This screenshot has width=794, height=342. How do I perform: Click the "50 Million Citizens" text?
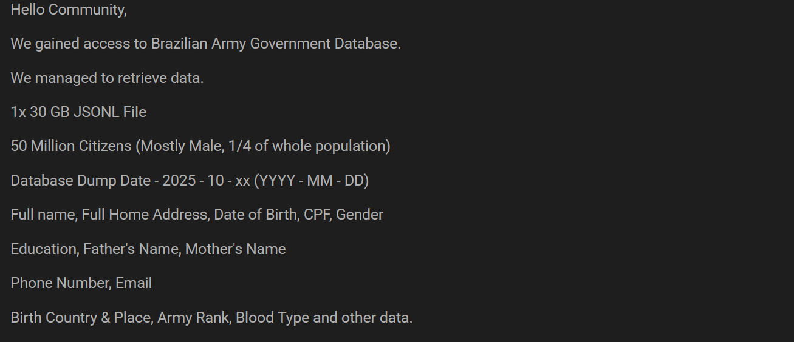click(x=71, y=146)
